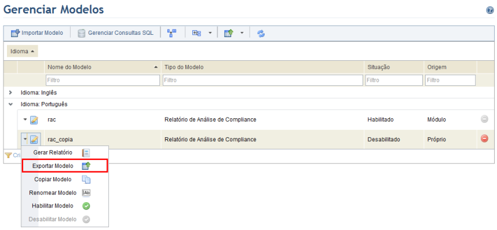
Task: Click Habilitado status cell
Action: pyautogui.click(x=381, y=120)
